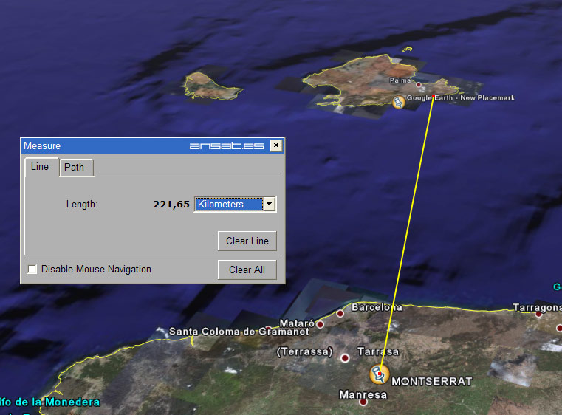The height and width of the screenshot is (415, 562).
Task: Close the Measure dialog window
Action: click(275, 145)
